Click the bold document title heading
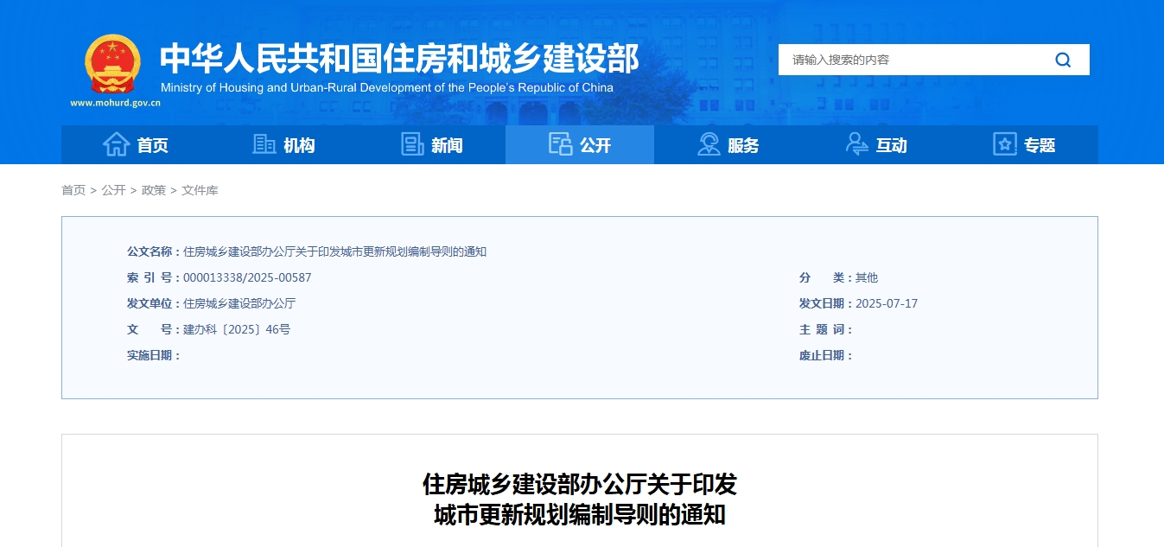 tap(579, 499)
